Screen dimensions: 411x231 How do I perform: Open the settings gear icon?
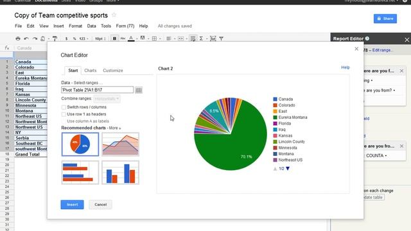(x=405, y=1)
